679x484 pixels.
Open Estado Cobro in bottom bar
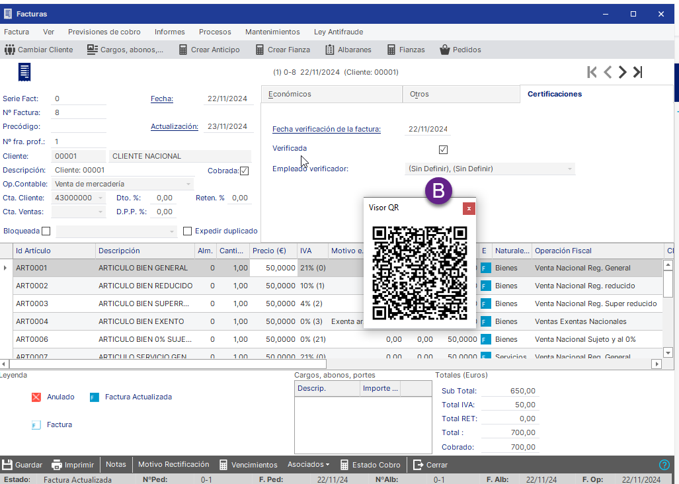pyautogui.click(x=370, y=465)
